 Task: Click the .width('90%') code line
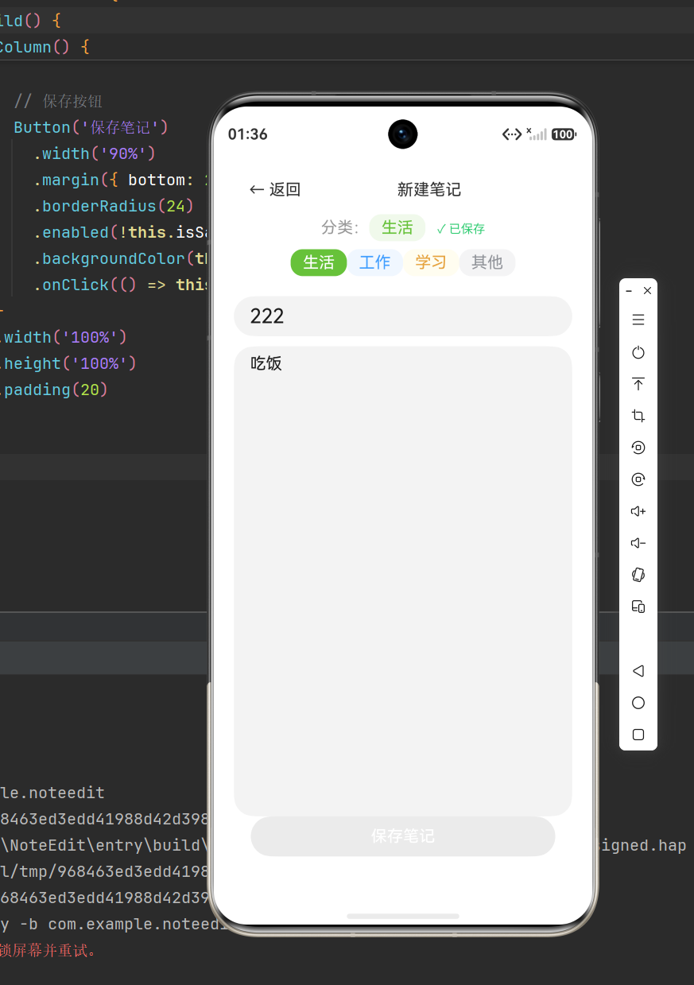pyautogui.click(x=95, y=153)
